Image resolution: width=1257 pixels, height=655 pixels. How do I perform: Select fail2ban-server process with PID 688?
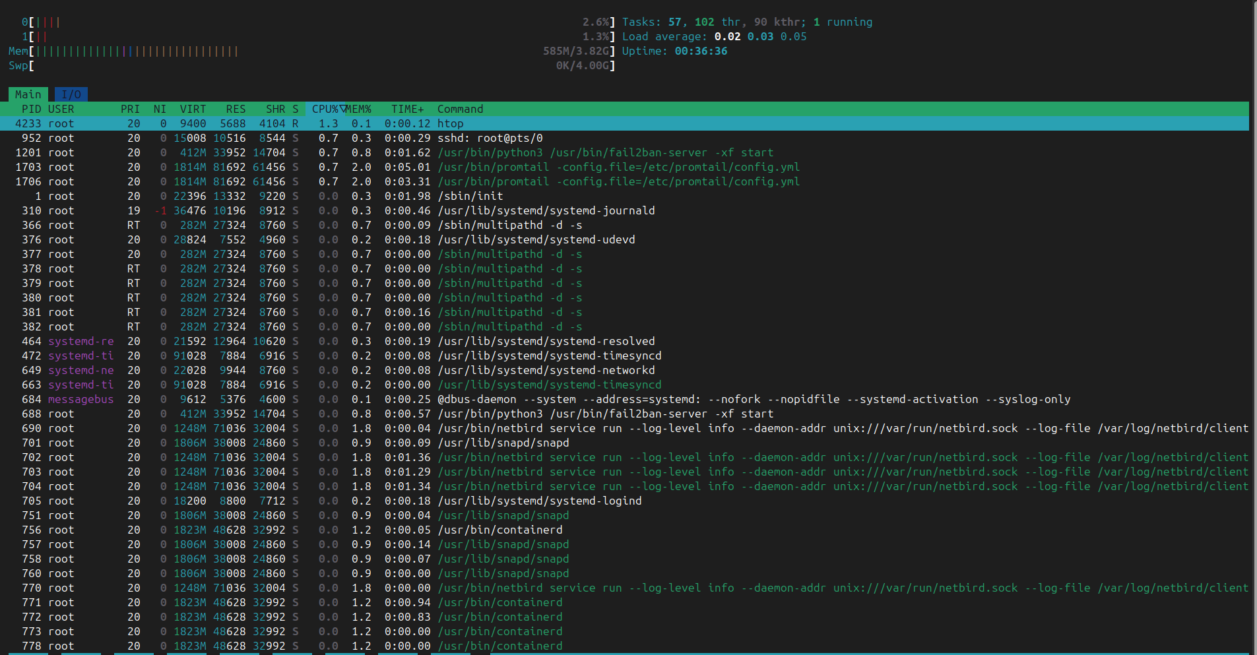[x=624, y=414]
